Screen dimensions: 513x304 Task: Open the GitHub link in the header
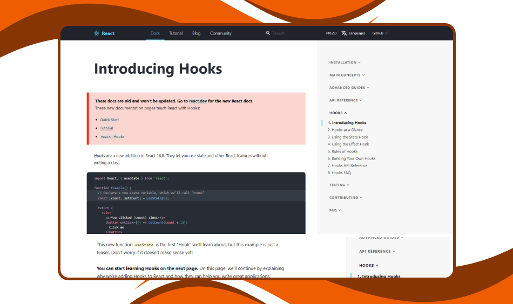click(x=377, y=33)
